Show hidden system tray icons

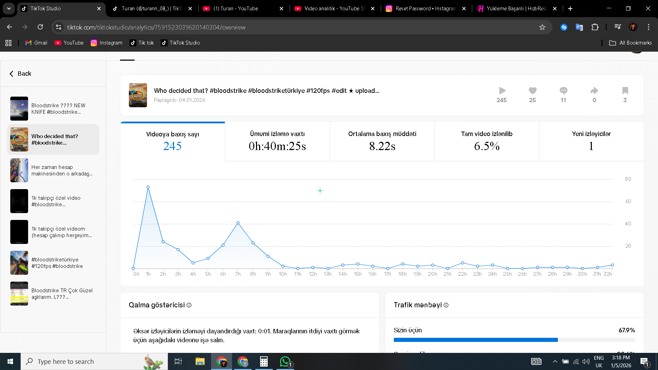click(555, 361)
